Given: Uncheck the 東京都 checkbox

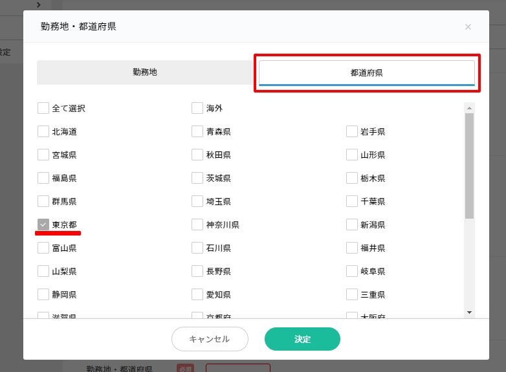Looking at the screenshot, I should point(43,224).
